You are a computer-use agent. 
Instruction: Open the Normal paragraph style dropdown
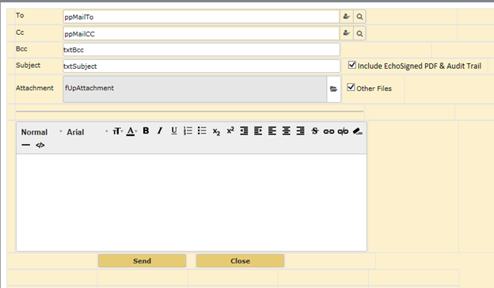[x=42, y=132]
